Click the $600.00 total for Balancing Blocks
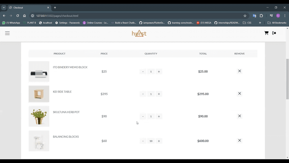The image size is (289, 163). [x=203, y=141]
